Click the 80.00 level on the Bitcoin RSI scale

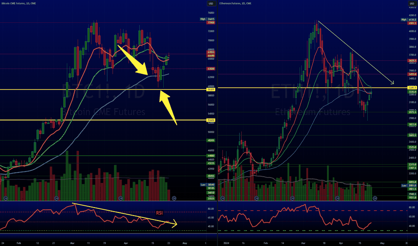tap(211, 209)
